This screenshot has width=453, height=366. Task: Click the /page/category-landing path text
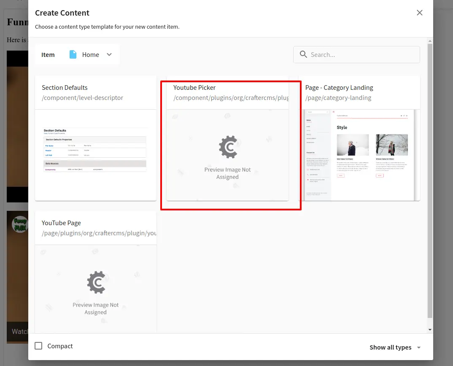coord(338,98)
